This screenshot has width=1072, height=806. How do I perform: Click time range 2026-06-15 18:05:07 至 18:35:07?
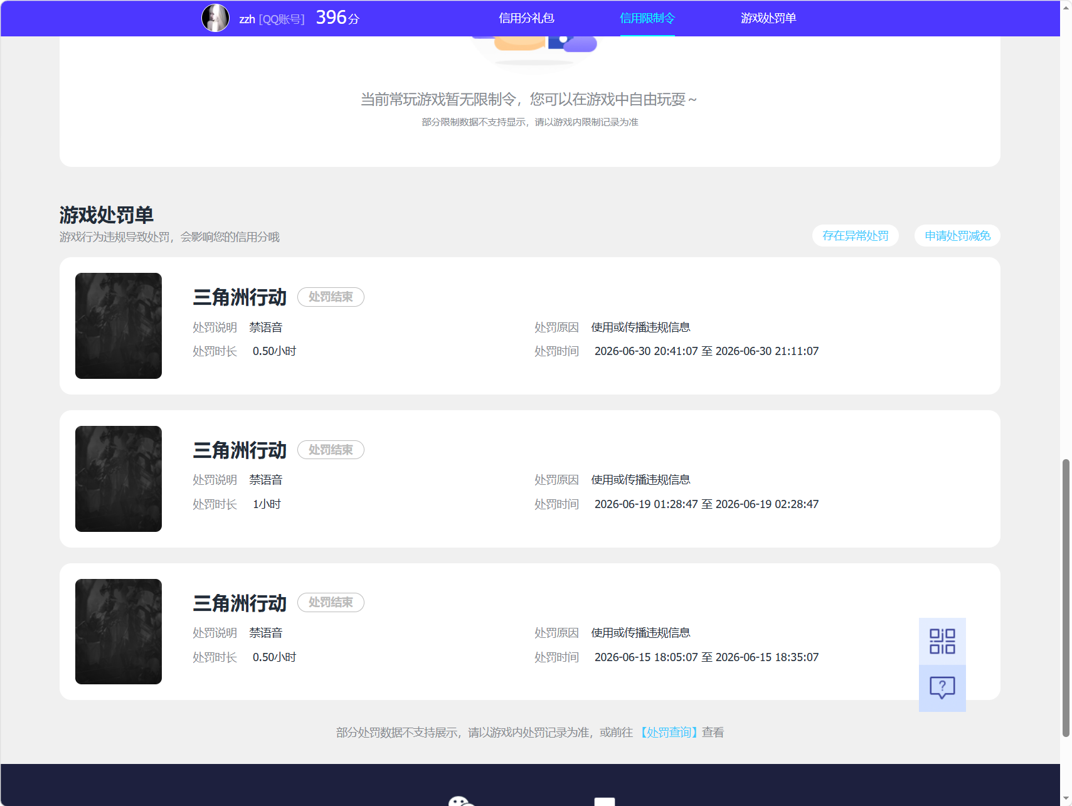pyautogui.click(x=706, y=657)
